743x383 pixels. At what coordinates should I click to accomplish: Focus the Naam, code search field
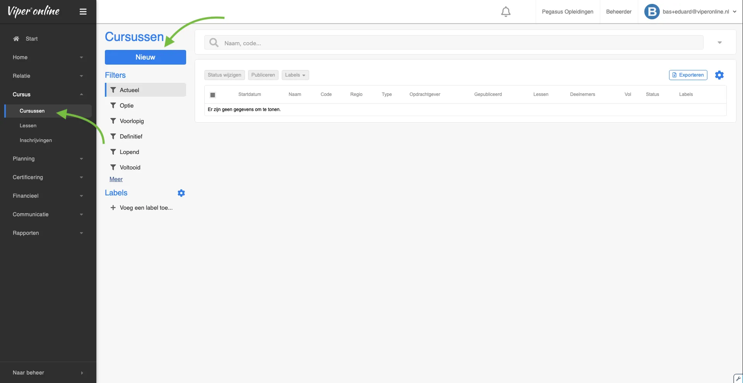[x=461, y=43]
